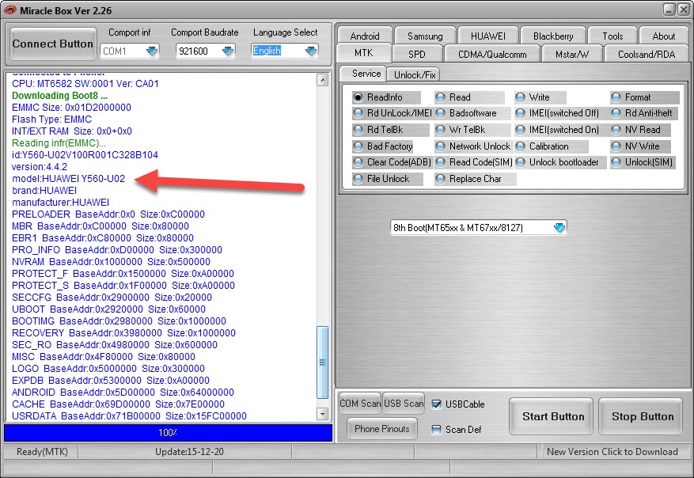Click the version:4.4.2 log line
694x478 pixels.
40,167
